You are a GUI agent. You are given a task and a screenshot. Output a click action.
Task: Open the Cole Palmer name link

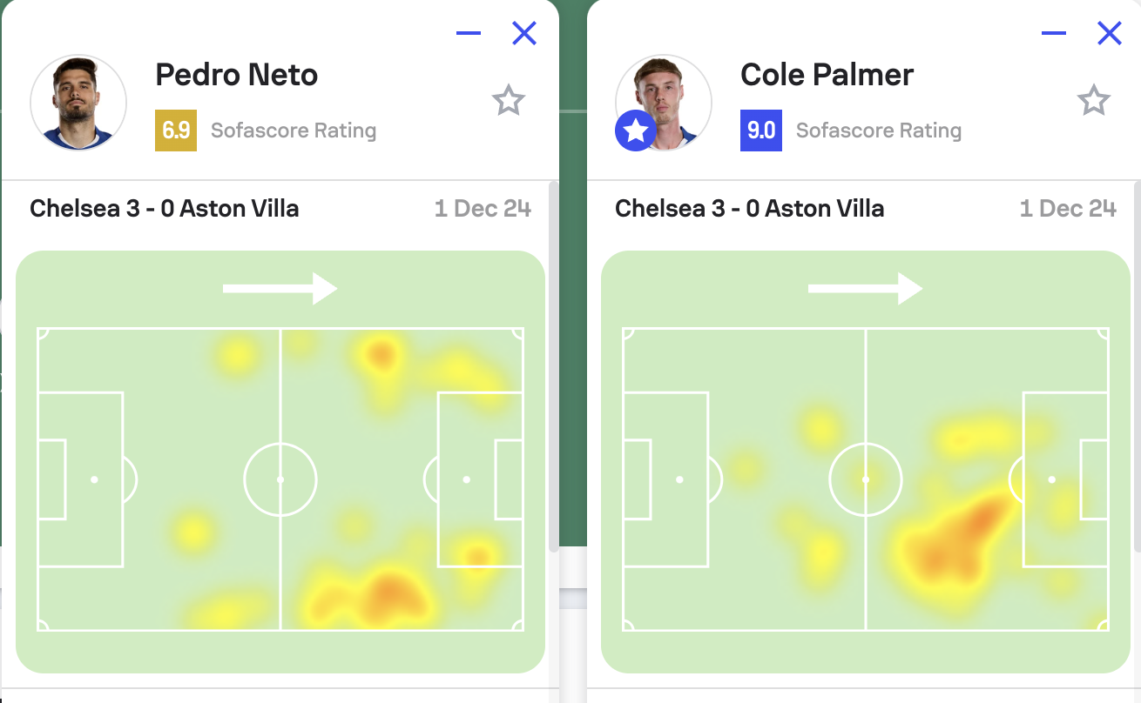[x=827, y=75]
